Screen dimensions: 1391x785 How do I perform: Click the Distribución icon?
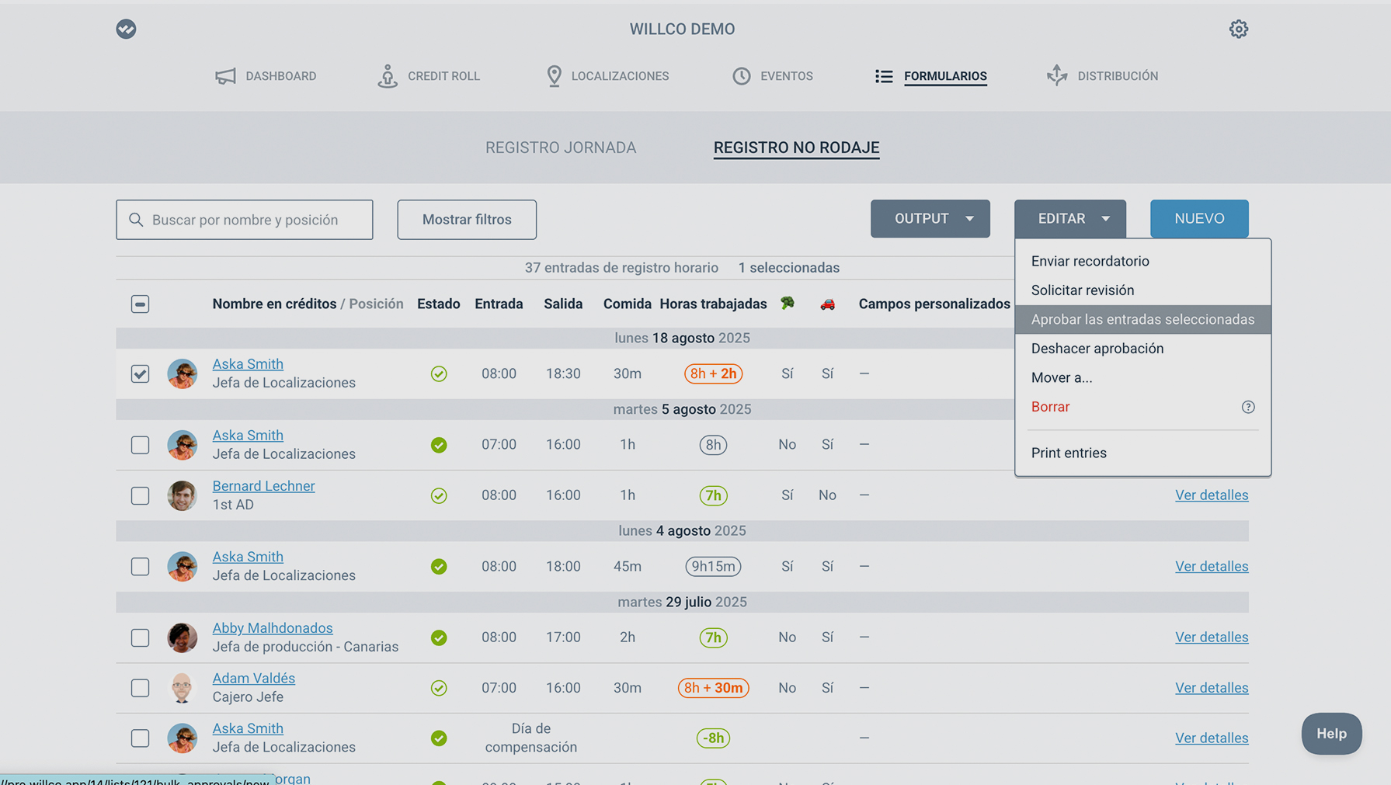pyautogui.click(x=1056, y=75)
